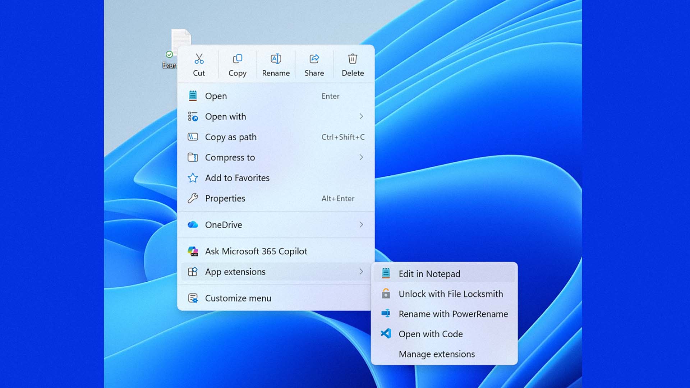The height and width of the screenshot is (388, 690).
Task: Click the Alt+Enter shortcut text
Action: tap(338, 198)
